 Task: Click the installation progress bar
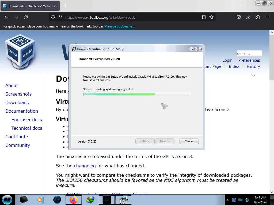pos(137,94)
